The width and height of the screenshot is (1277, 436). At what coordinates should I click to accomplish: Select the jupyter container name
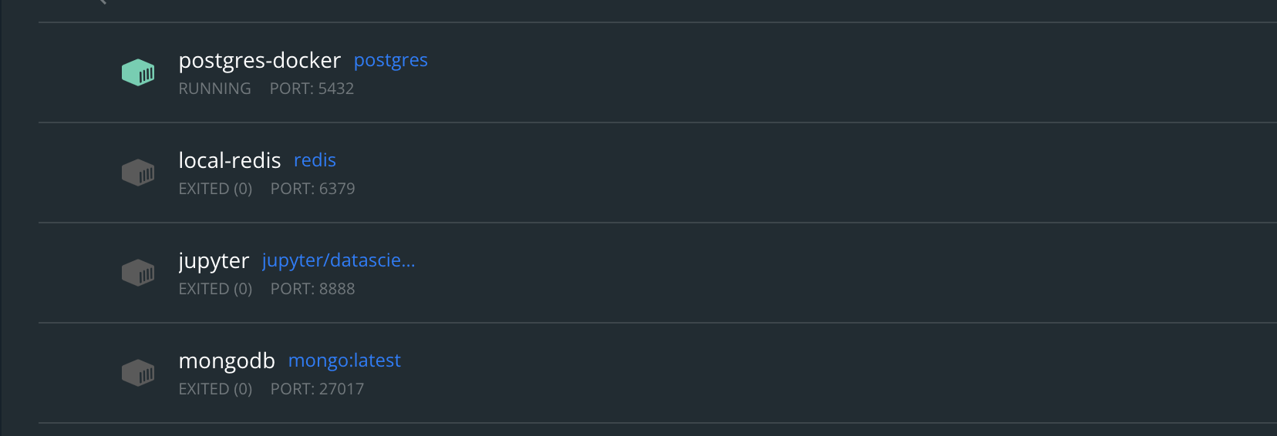click(214, 260)
